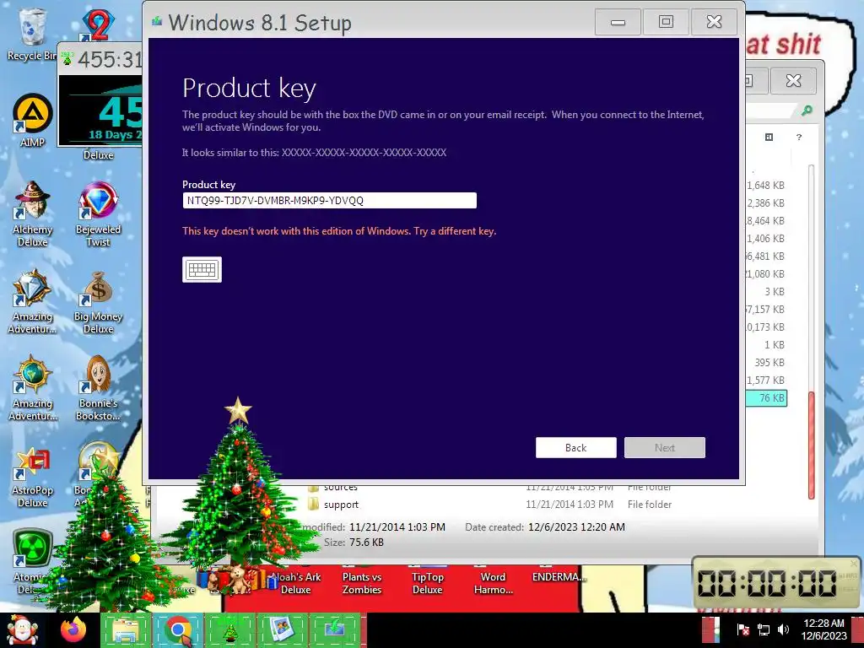Click the 00:00:00 timer widget

[776, 583]
